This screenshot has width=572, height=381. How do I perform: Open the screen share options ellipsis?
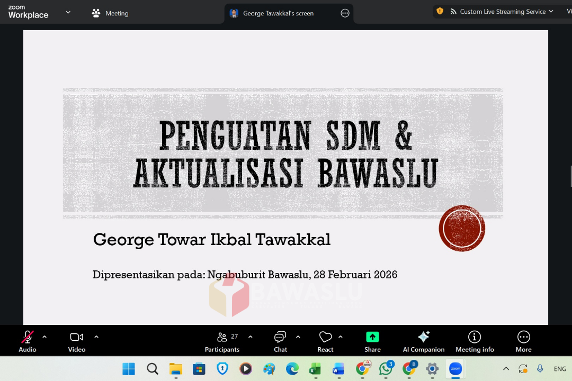click(x=345, y=13)
